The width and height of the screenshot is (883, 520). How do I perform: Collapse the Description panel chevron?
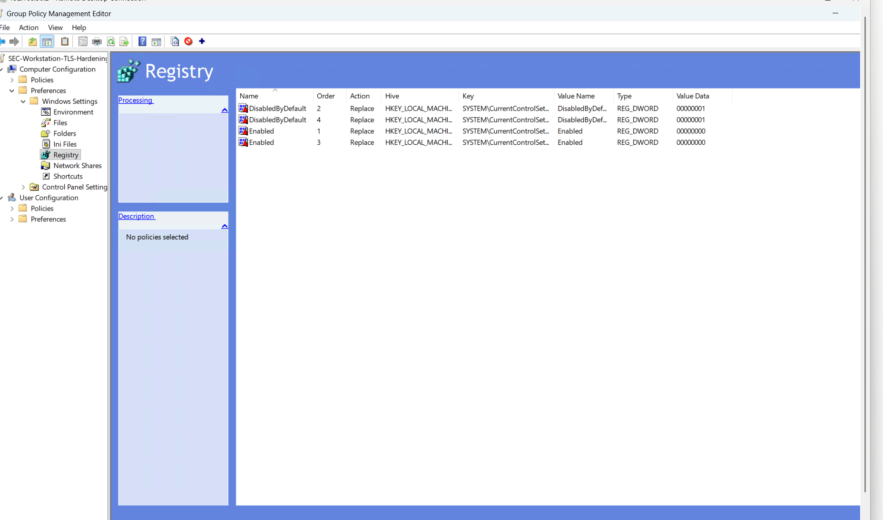(x=225, y=226)
